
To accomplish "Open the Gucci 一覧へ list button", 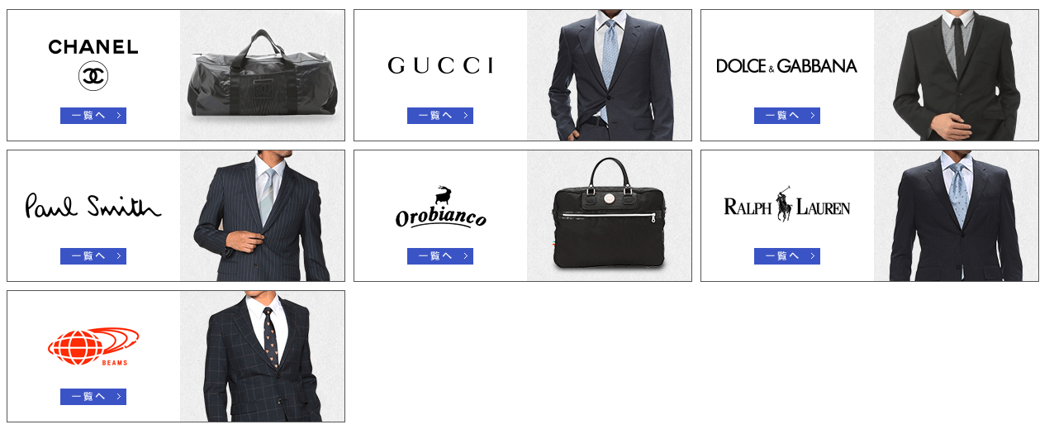I will (440, 116).
